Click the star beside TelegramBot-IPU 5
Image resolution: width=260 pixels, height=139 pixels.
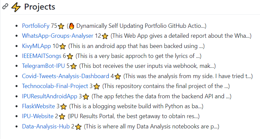click(73, 66)
